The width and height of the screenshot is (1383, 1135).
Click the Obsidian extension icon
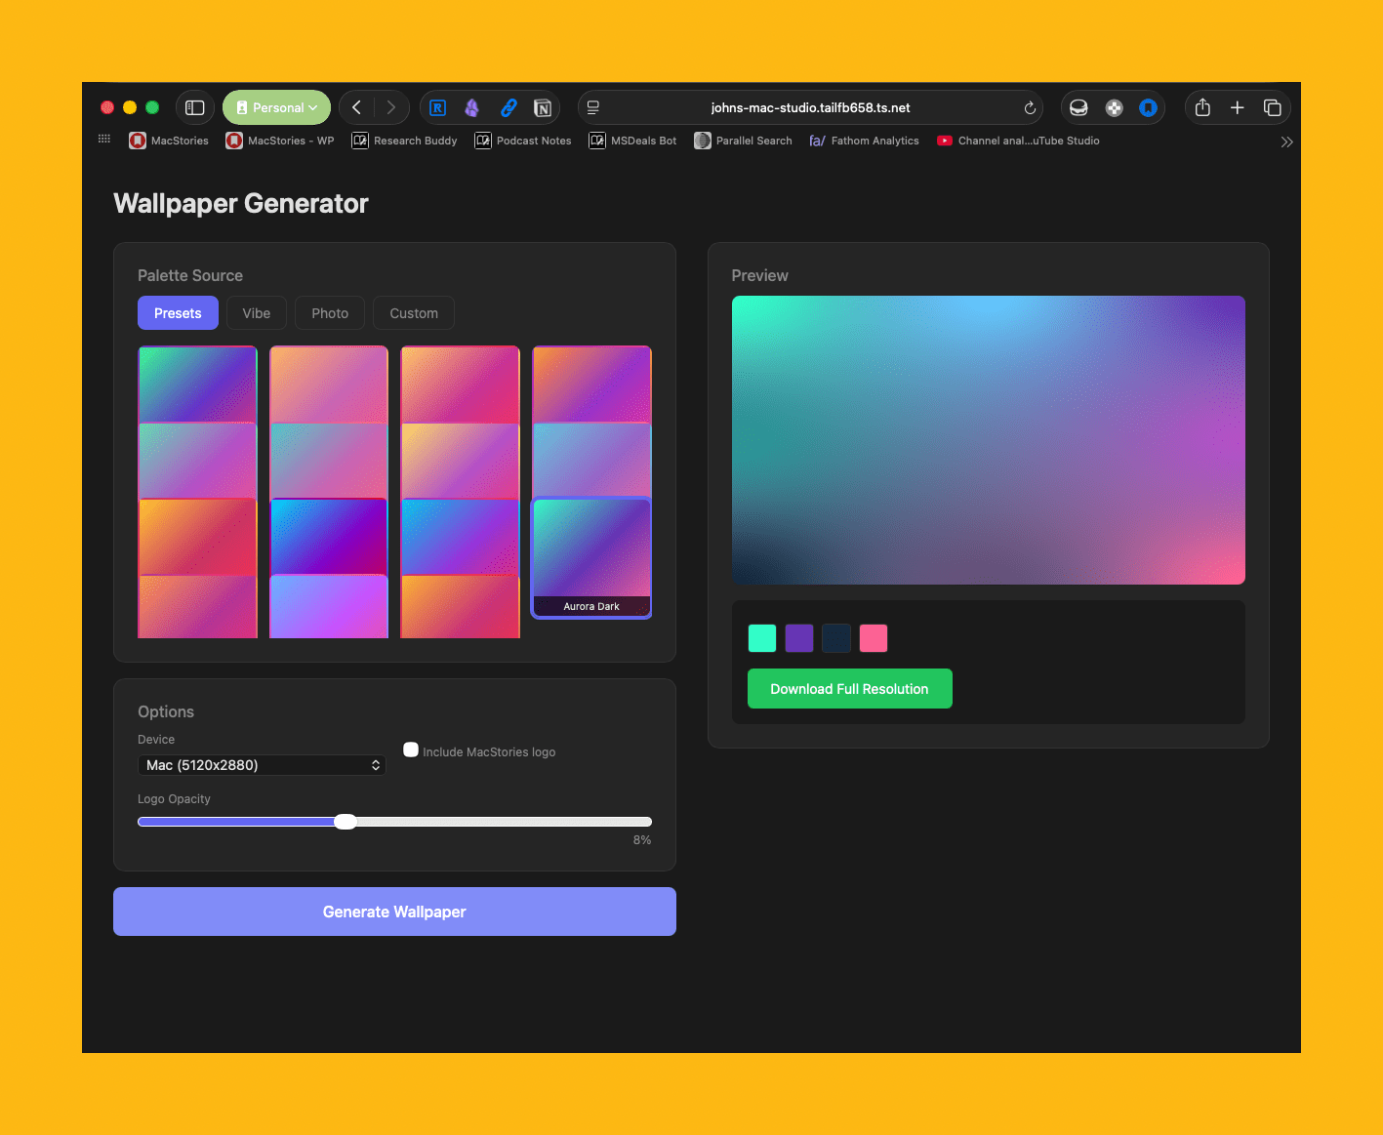click(472, 107)
